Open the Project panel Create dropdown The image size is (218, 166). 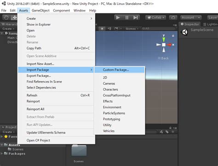click(x=8, y=132)
